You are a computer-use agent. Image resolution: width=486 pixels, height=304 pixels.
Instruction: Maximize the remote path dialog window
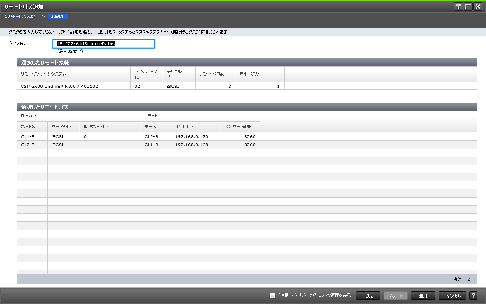click(x=468, y=6)
